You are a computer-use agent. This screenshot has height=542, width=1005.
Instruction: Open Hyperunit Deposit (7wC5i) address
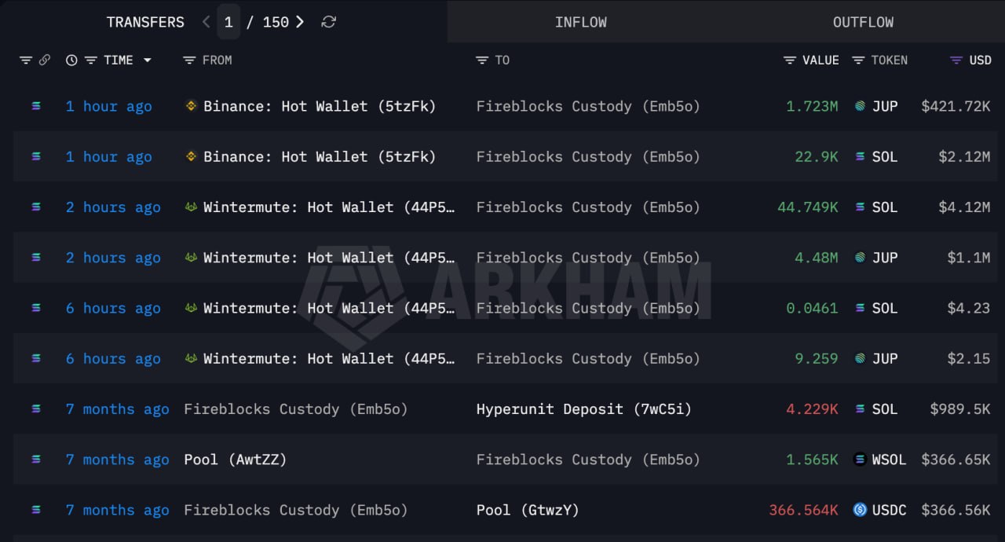coord(583,408)
